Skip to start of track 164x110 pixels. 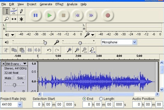pos(77,15)
